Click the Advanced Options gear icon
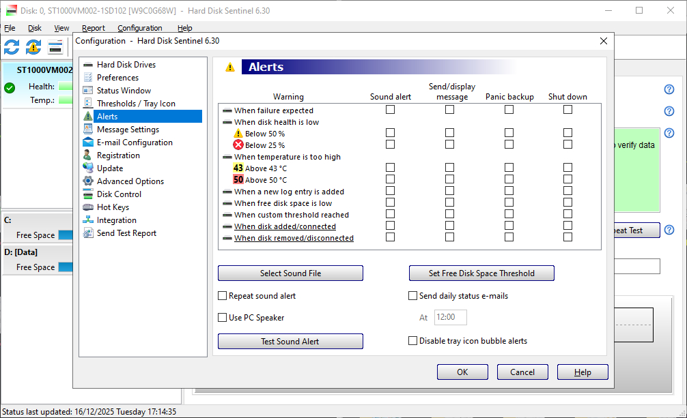The image size is (687, 418). coord(88,181)
